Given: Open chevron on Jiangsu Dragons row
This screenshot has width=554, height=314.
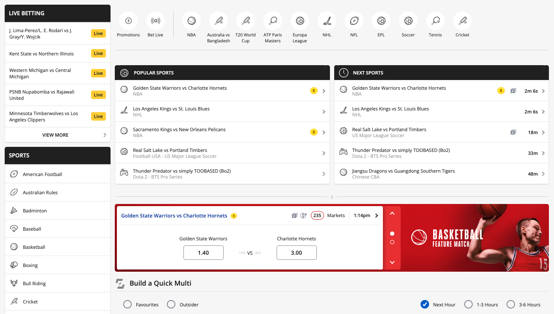Looking at the screenshot, I should [543, 174].
